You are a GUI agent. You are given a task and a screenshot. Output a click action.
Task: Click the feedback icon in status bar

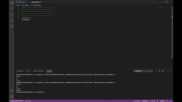(167, 101)
